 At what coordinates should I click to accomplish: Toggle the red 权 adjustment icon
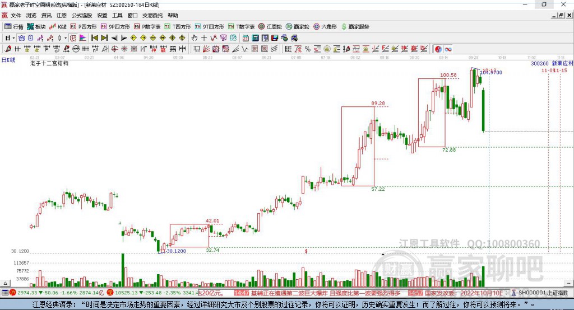(x=73, y=38)
